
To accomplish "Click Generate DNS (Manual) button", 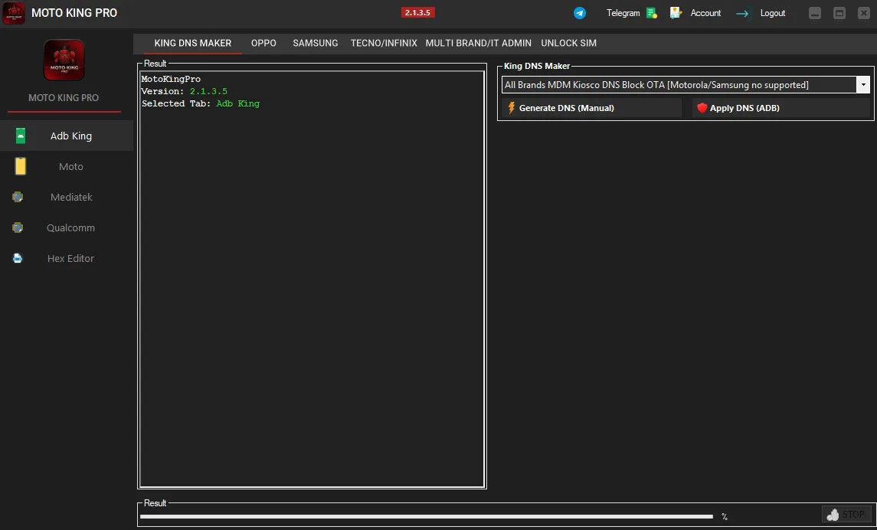I will pyautogui.click(x=592, y=108).
